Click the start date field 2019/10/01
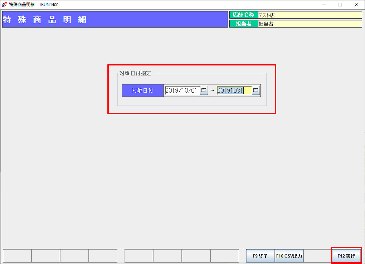The width and height of the screenshot is (365, 264). coord(182,91)
